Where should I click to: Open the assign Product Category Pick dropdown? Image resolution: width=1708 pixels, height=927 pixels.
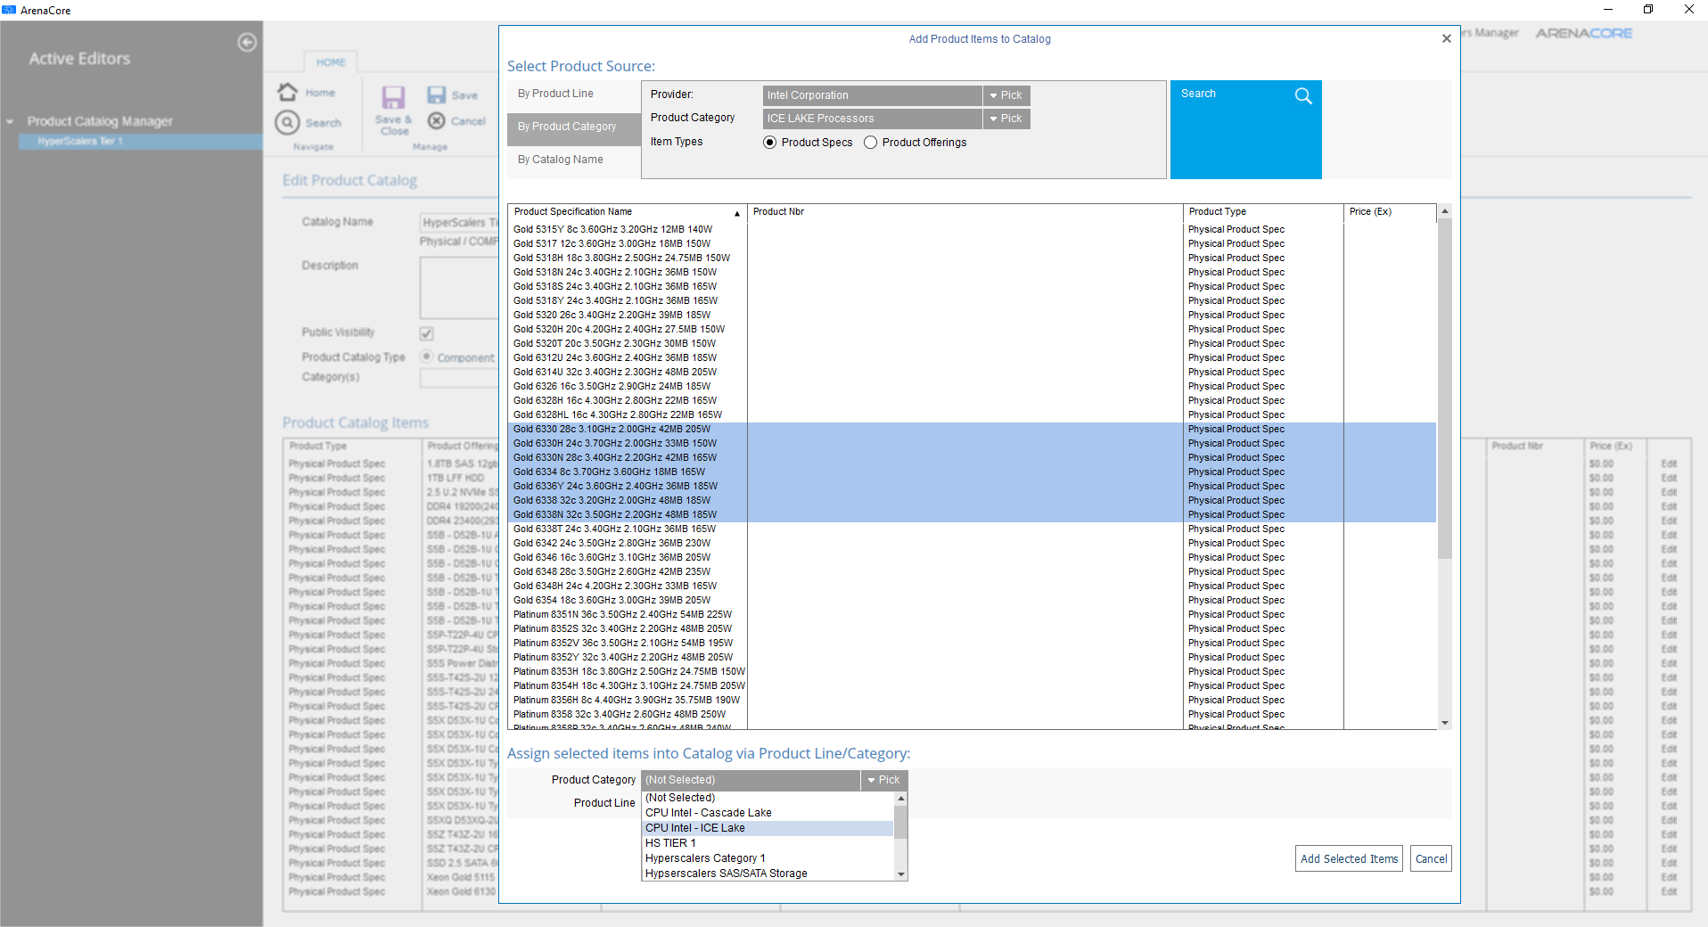click(884, 780)
